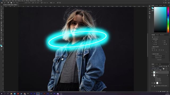The height and width of the screenshot is (95, 170).
Task: Select the Crop tool
Action: [x=1, y=13]
